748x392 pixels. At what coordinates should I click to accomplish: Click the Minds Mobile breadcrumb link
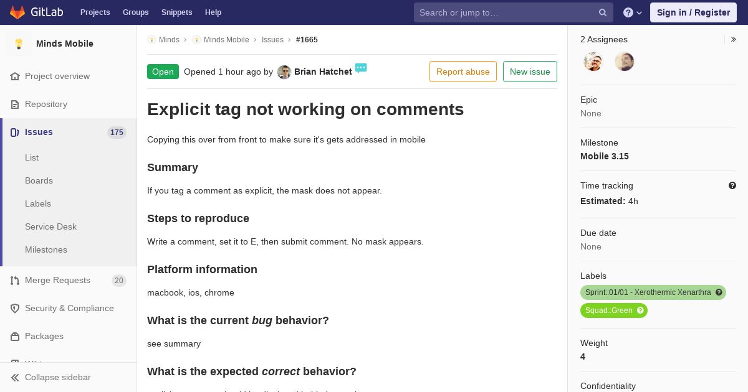point(226,40)
